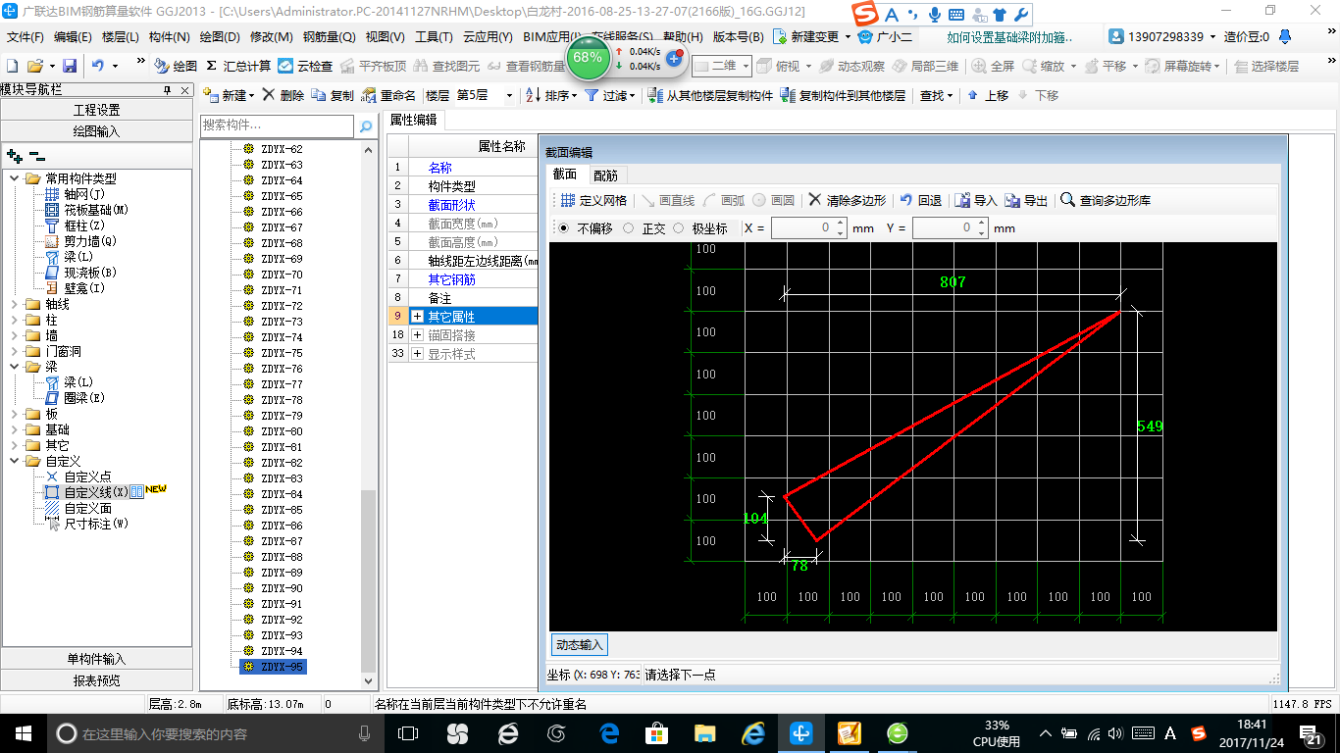Select 定义网格 in section editor
This screenshot has height=753, width=1340.
[593, 200]
